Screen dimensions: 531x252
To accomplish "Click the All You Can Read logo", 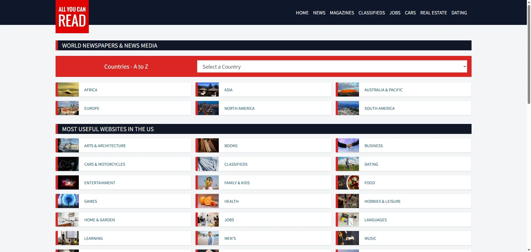I will [x=72, y=17].
